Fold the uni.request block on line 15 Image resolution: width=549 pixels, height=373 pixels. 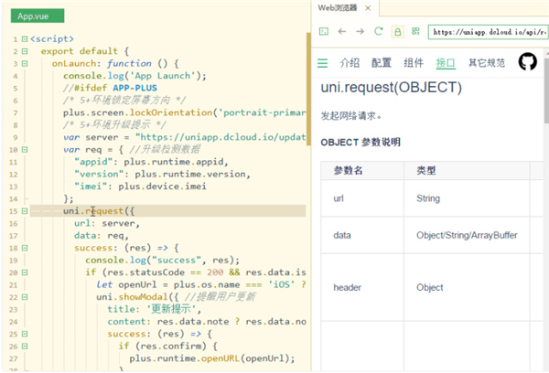25,211
